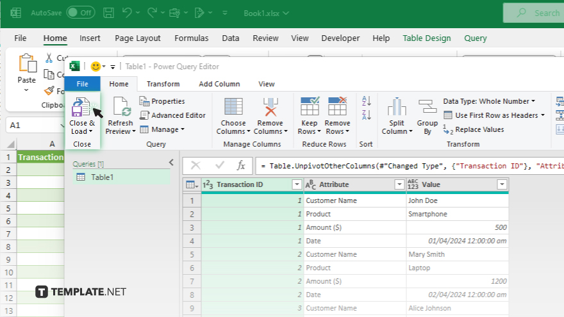Click the Attribute column ABC type icon

tap(310, 184)
